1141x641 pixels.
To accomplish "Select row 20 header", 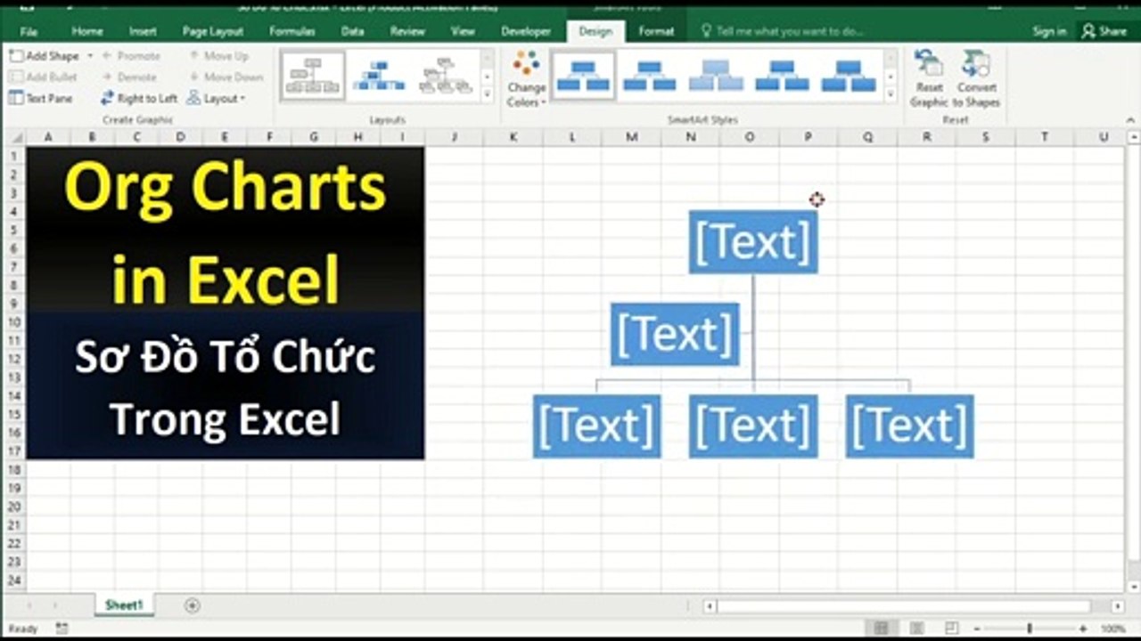I will (13, 506).
